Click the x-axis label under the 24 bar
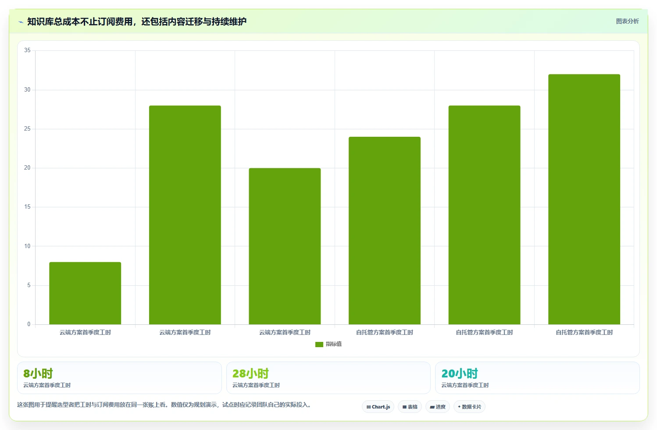The height and width of the screenshot is (430, 657). 385,332
